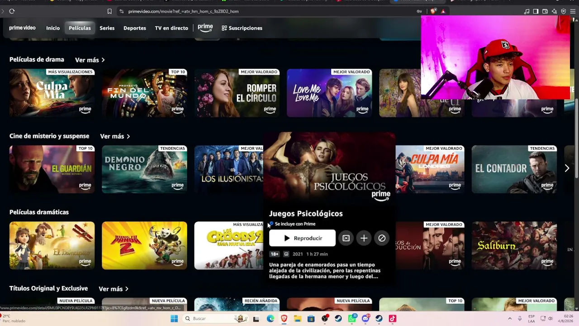Add Juegos Psicológicos to watchlist
This screenshot has height=326, width=579.
click(364, 238)
